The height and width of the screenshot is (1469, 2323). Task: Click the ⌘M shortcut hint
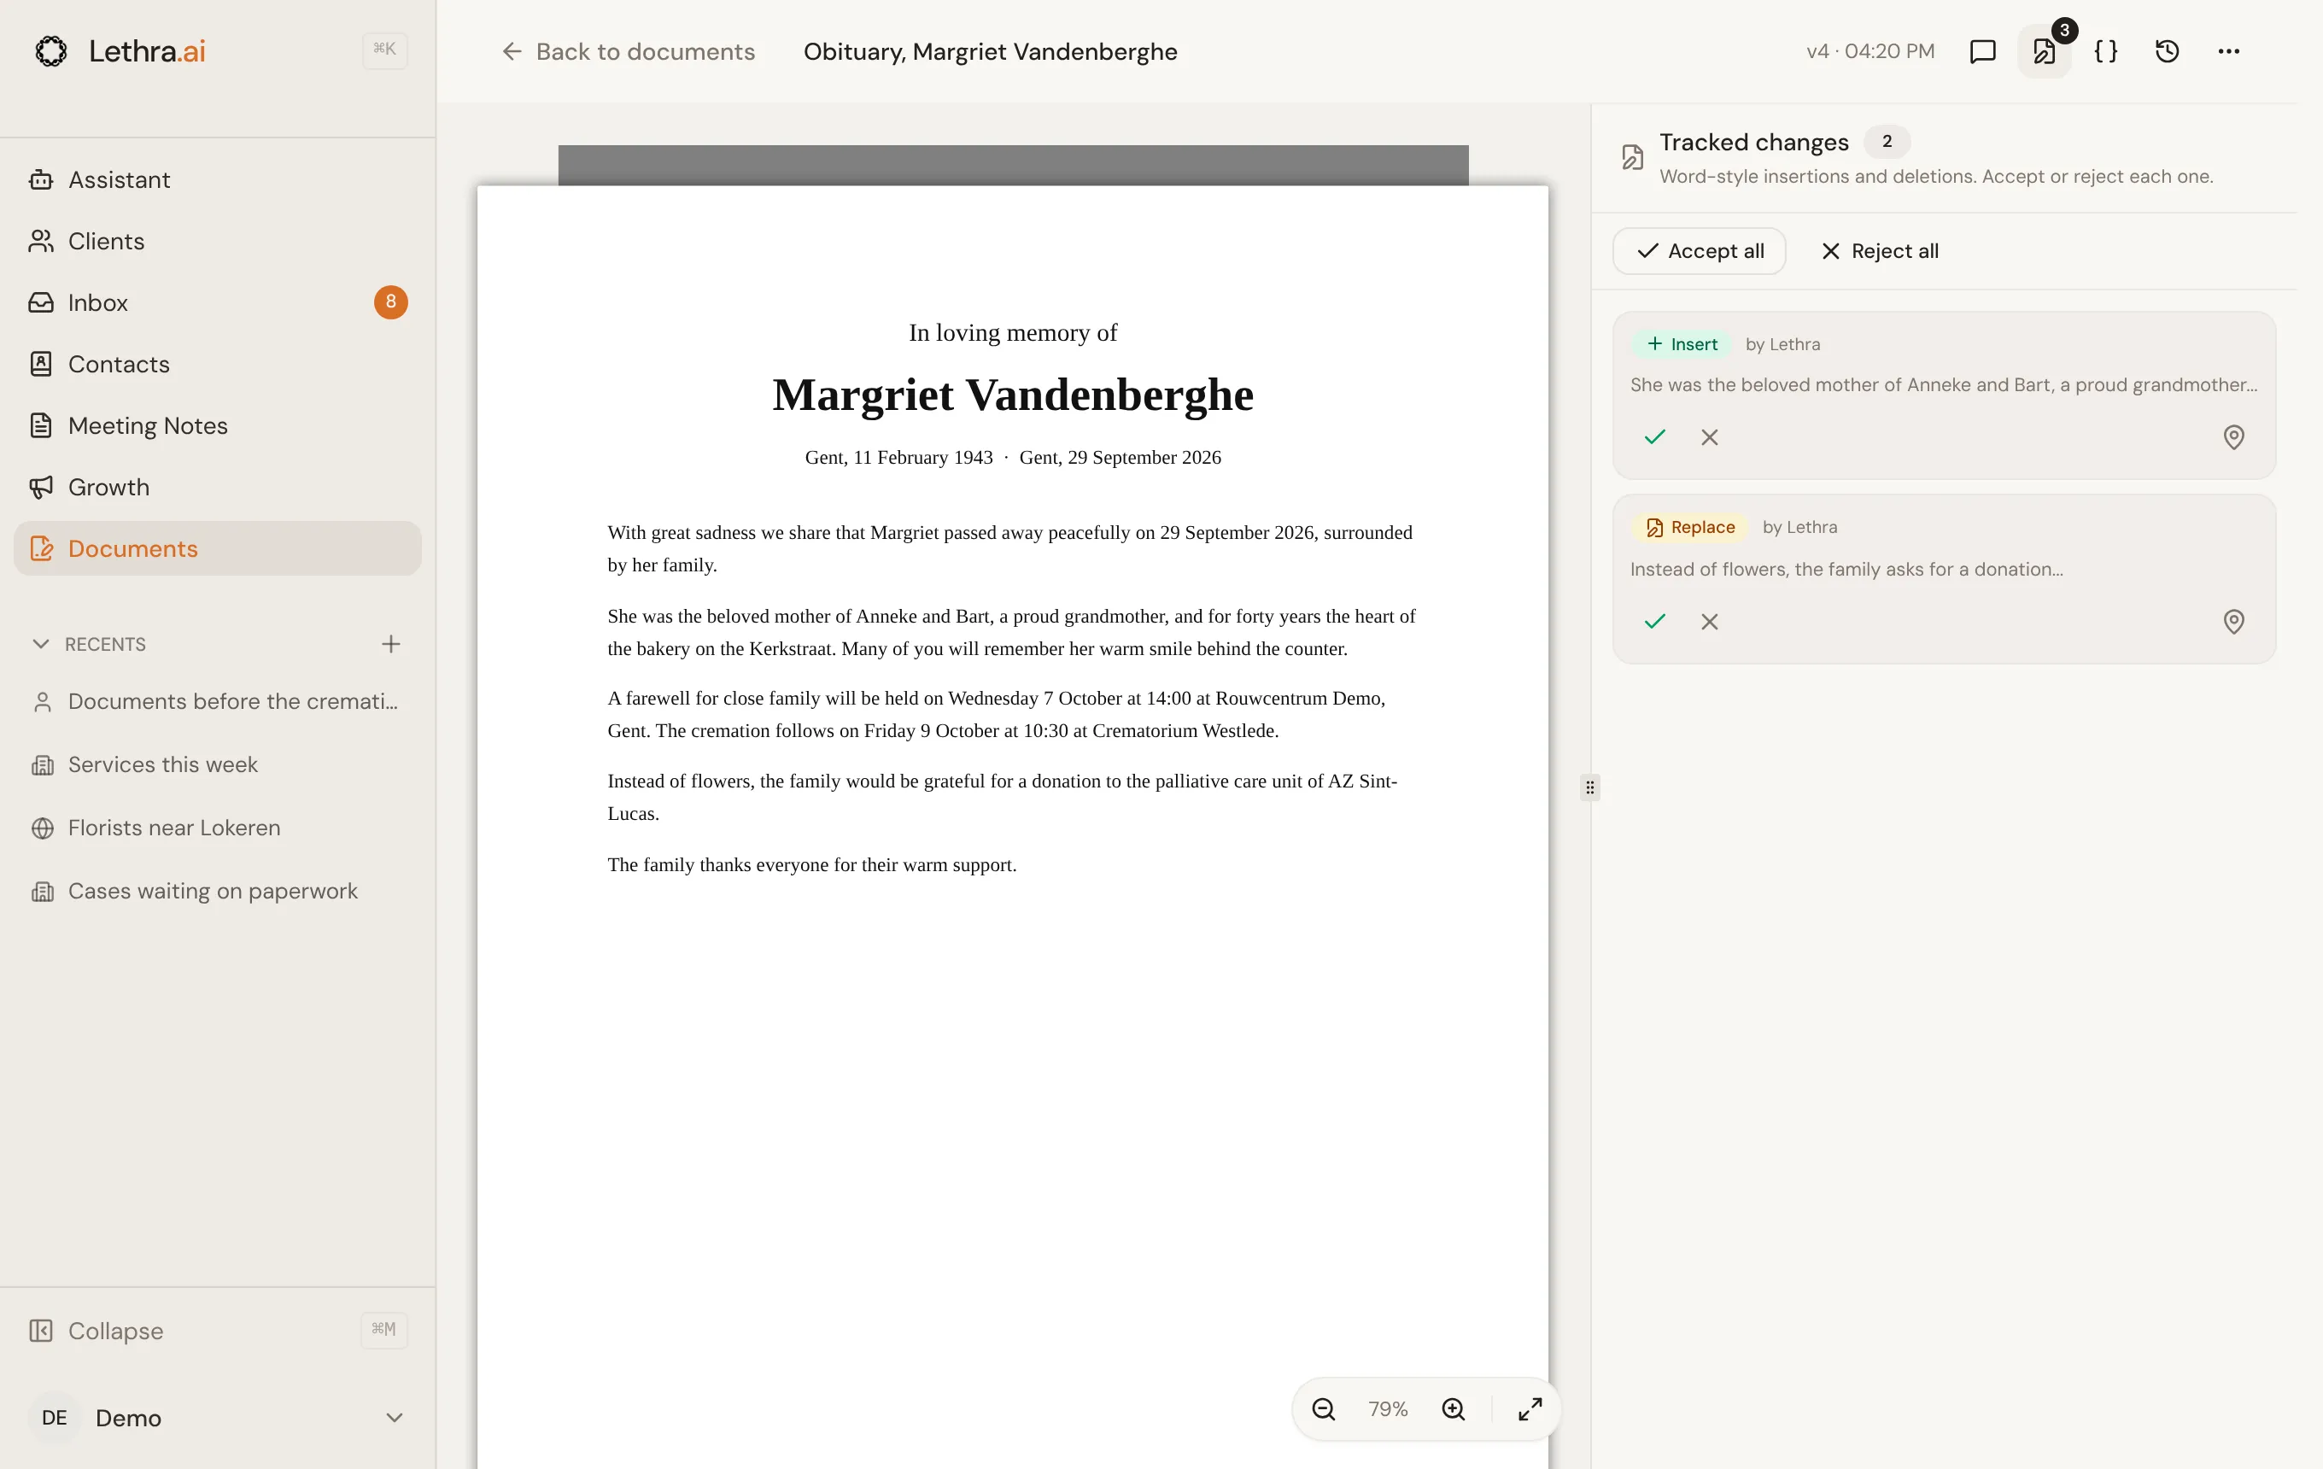pos(383,1329)
